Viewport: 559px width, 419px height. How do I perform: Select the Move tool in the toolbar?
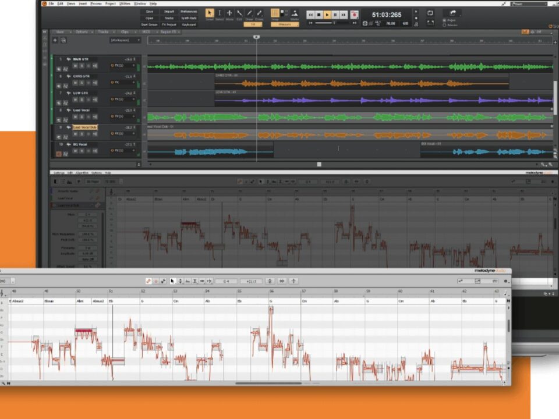click(229, 13)
